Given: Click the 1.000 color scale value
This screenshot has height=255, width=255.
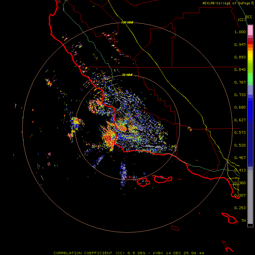Looking at the screenshot, I should point(240,32).
